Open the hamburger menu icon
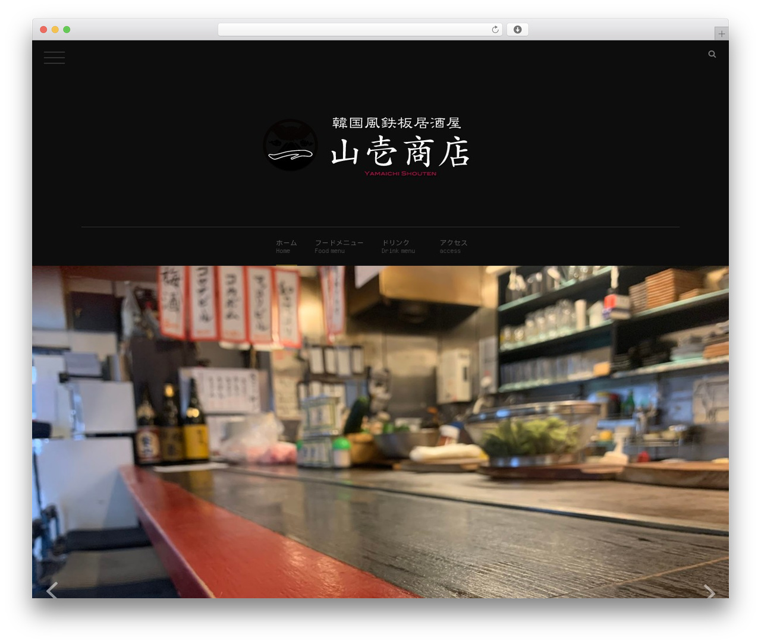This screenshot has width=761, height=644. point(54,57)
